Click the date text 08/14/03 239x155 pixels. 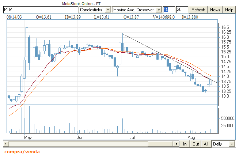14,17
